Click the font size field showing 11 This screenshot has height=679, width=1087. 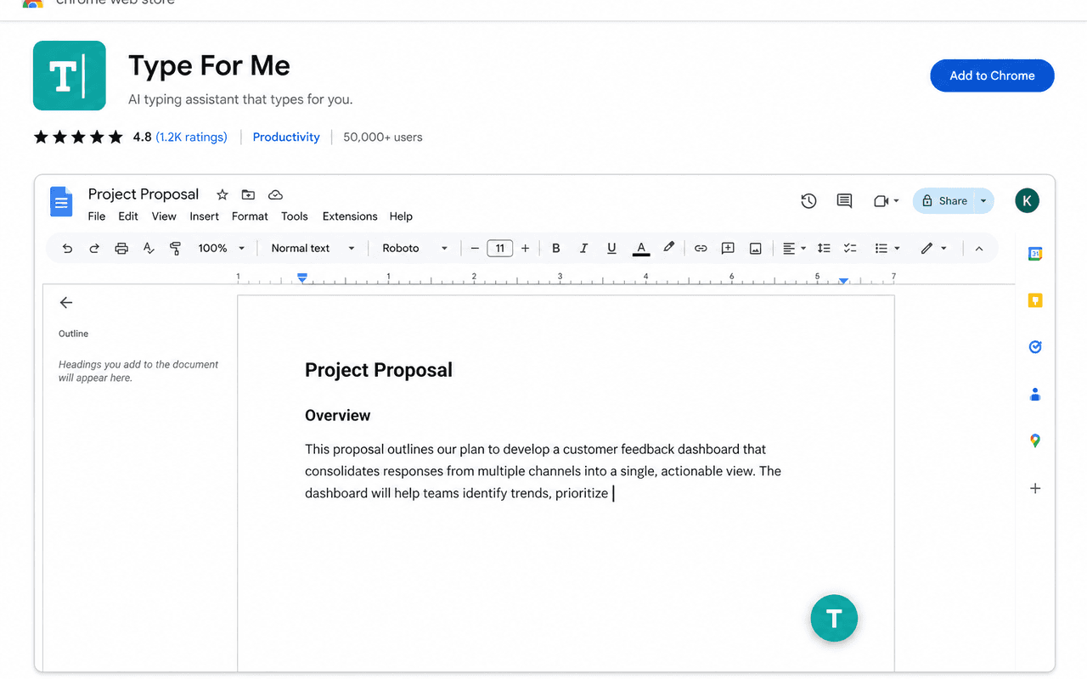[x=500, y=249]
